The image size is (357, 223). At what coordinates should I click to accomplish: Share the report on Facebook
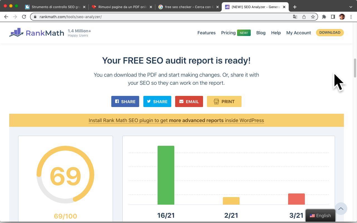125,101
